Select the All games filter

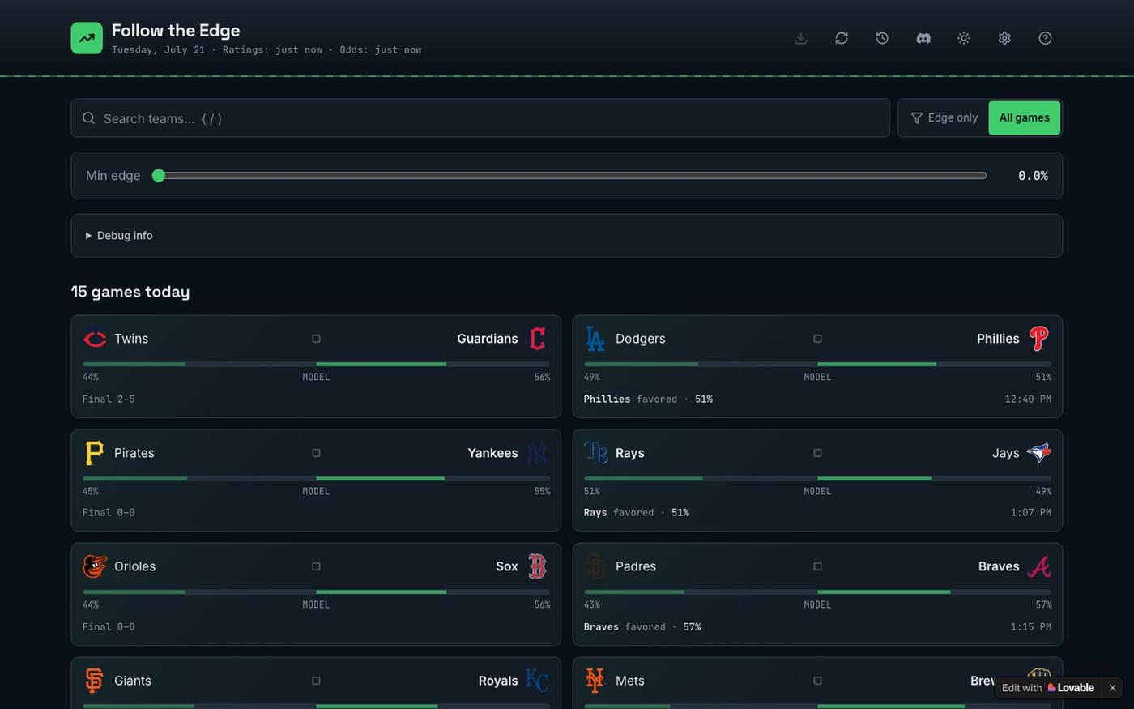pyautogui.click(x=1024, y=118)
